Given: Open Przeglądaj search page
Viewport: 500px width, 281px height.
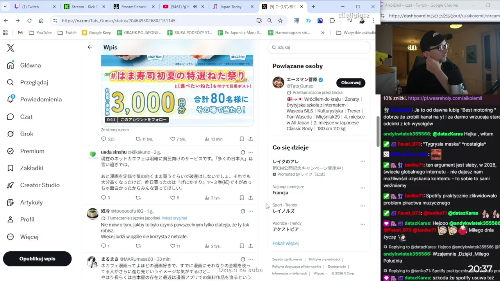Looking at the screenshot, I should click(27, 82).
